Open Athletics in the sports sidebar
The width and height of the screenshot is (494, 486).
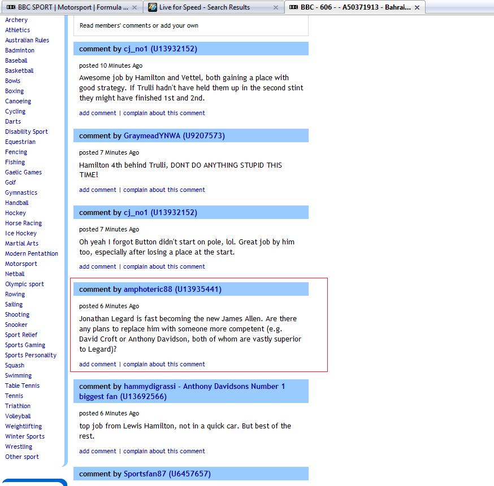pyautogui.click(x=18, y=30)
